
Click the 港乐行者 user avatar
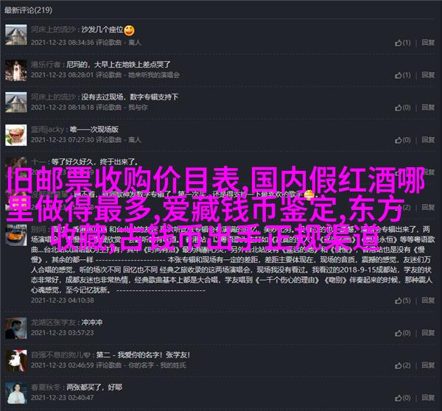pos(16,70)
